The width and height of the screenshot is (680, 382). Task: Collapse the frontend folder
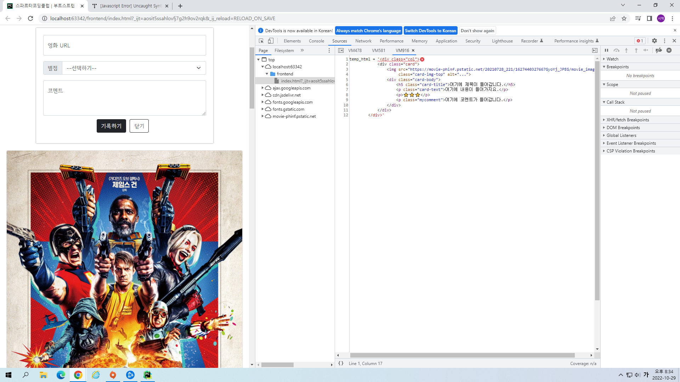point(267,74)
